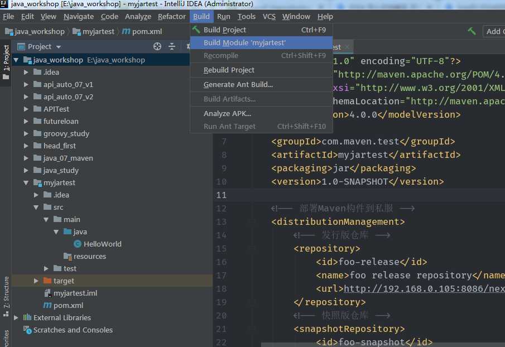Expand the target folder node
This screenshot has width=505, height=347.
click(36, 281)
